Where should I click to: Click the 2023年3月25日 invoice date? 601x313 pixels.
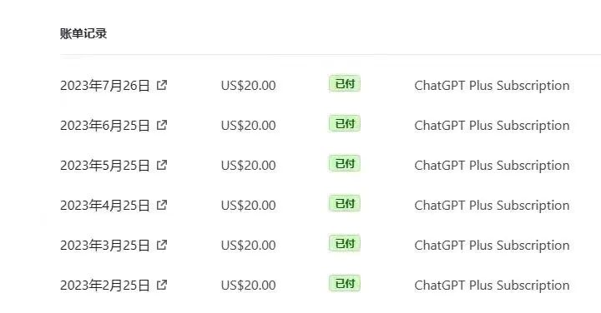click(x=104, y=245)
